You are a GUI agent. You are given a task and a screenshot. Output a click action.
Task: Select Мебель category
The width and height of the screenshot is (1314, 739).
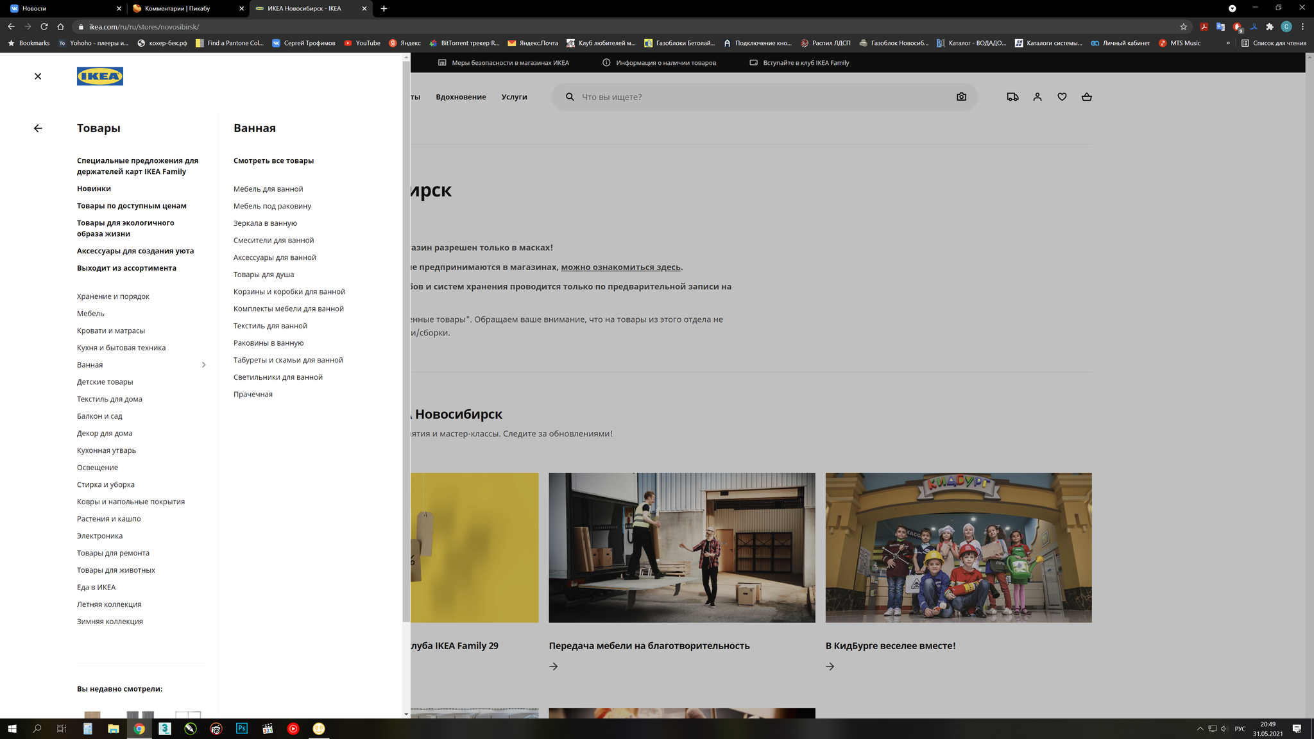click(x=90, y=314)
